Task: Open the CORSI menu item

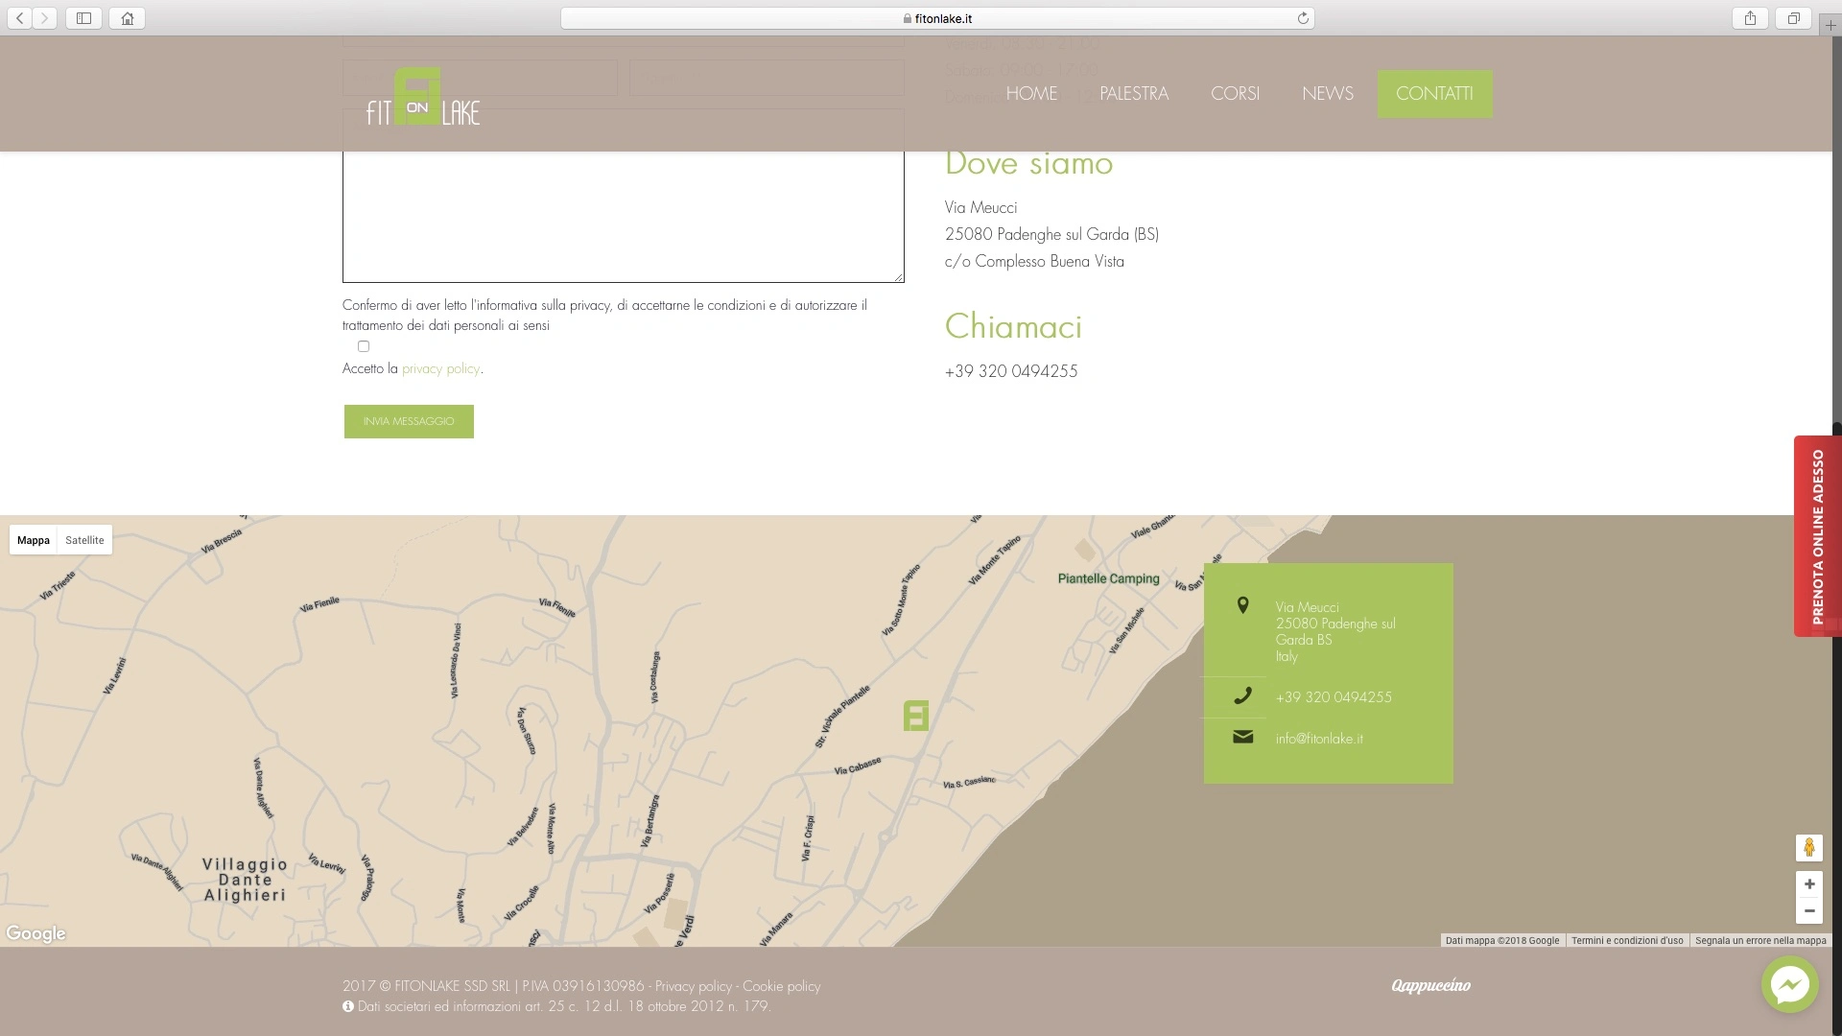Action: click(1235, 94)
